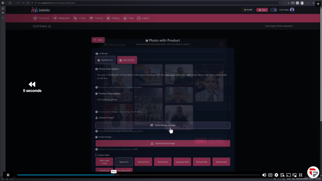Mute the video volume speaker icon

(x=264, y=175)
